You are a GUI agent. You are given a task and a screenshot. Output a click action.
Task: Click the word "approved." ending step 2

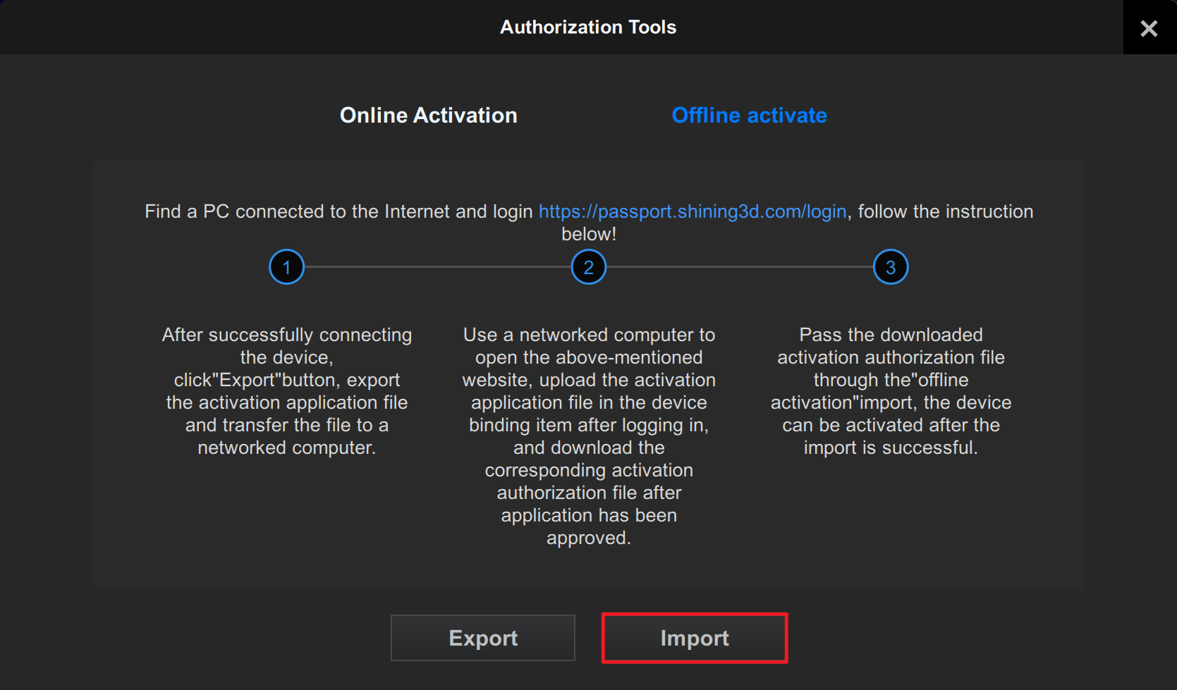589,538
